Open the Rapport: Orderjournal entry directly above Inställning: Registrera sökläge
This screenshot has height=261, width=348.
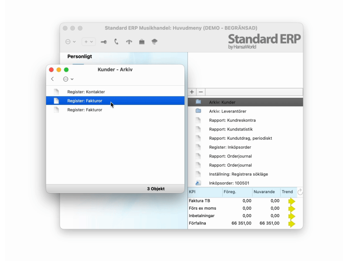(245, 165)
